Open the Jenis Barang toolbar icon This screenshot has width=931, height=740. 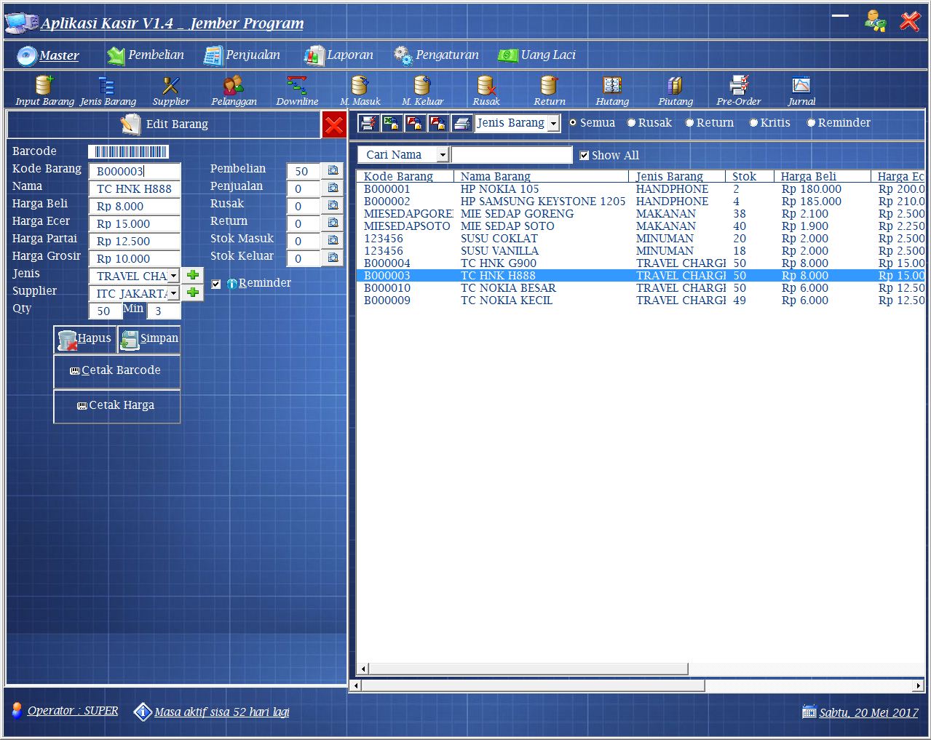tap(108, 91)
